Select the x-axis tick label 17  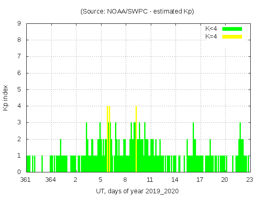pyautogui.click(x=200, y=180)
